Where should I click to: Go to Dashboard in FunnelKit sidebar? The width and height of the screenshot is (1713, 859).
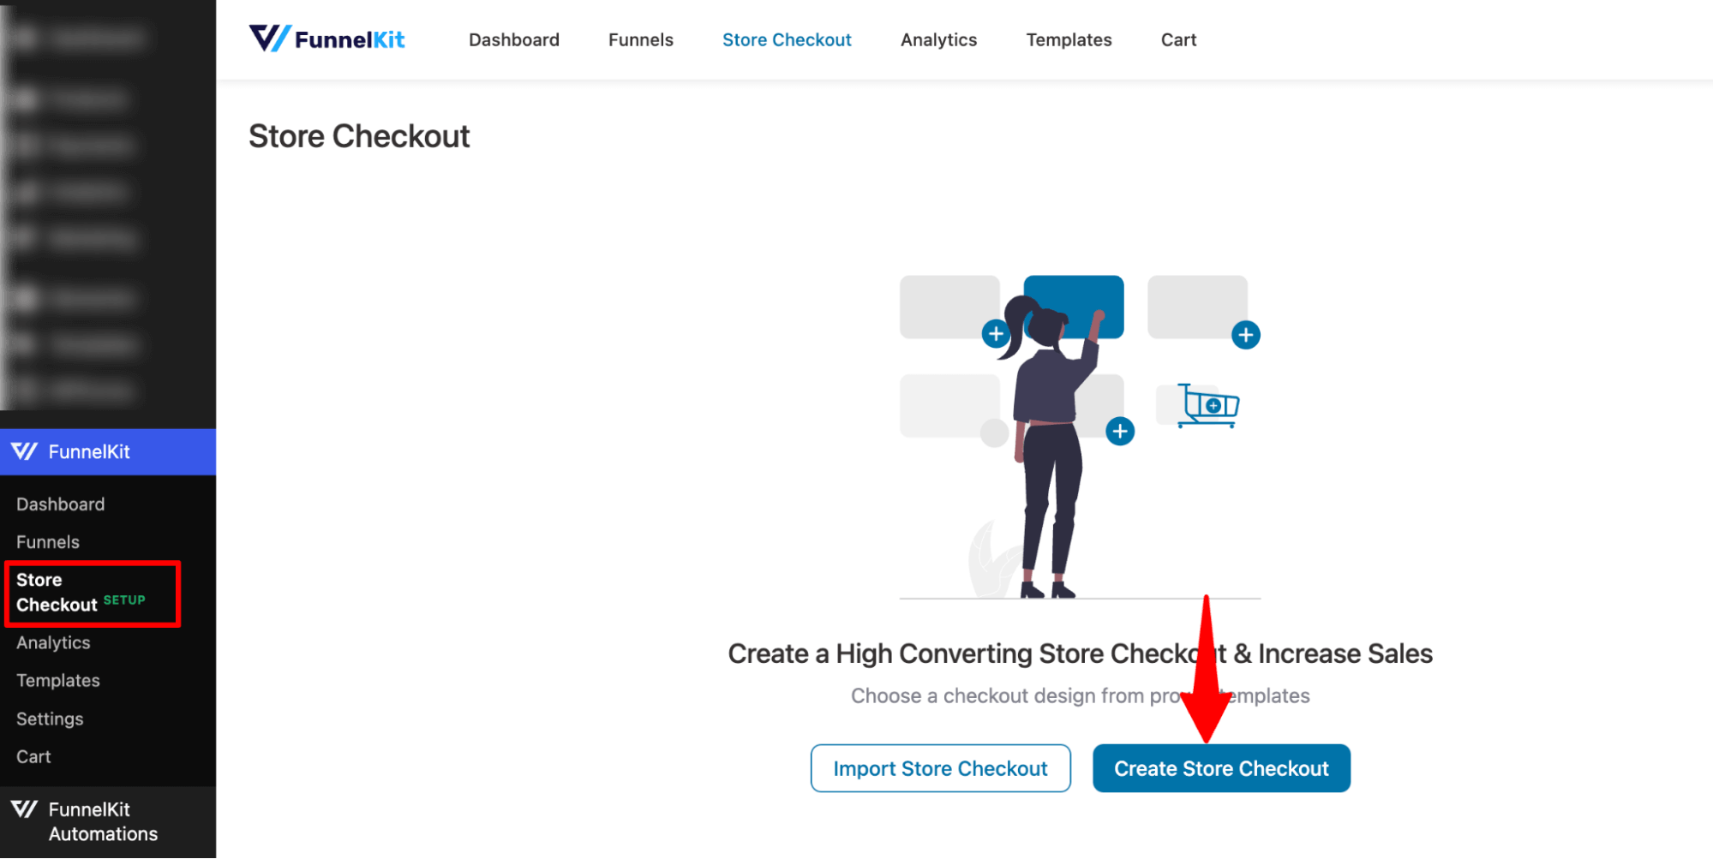click(x=60, y=504)
